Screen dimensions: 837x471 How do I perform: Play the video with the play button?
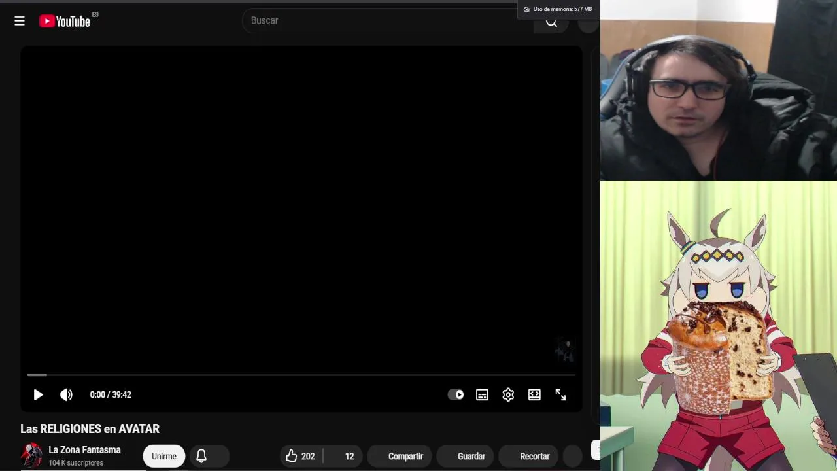coord(38,394)
